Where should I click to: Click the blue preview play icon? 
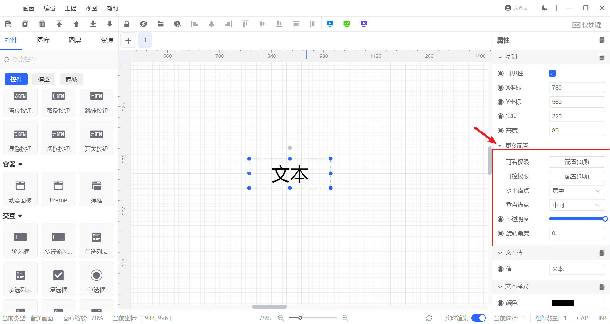click(330, 24)
